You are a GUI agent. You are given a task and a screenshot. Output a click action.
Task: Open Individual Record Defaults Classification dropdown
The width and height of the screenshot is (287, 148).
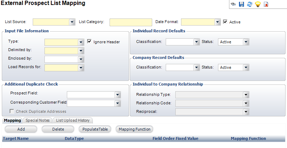(196, 42)
